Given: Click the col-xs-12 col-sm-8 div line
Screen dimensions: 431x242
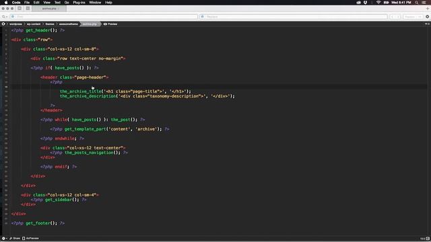Looking at the screenshot, I should tap(60, 49).
